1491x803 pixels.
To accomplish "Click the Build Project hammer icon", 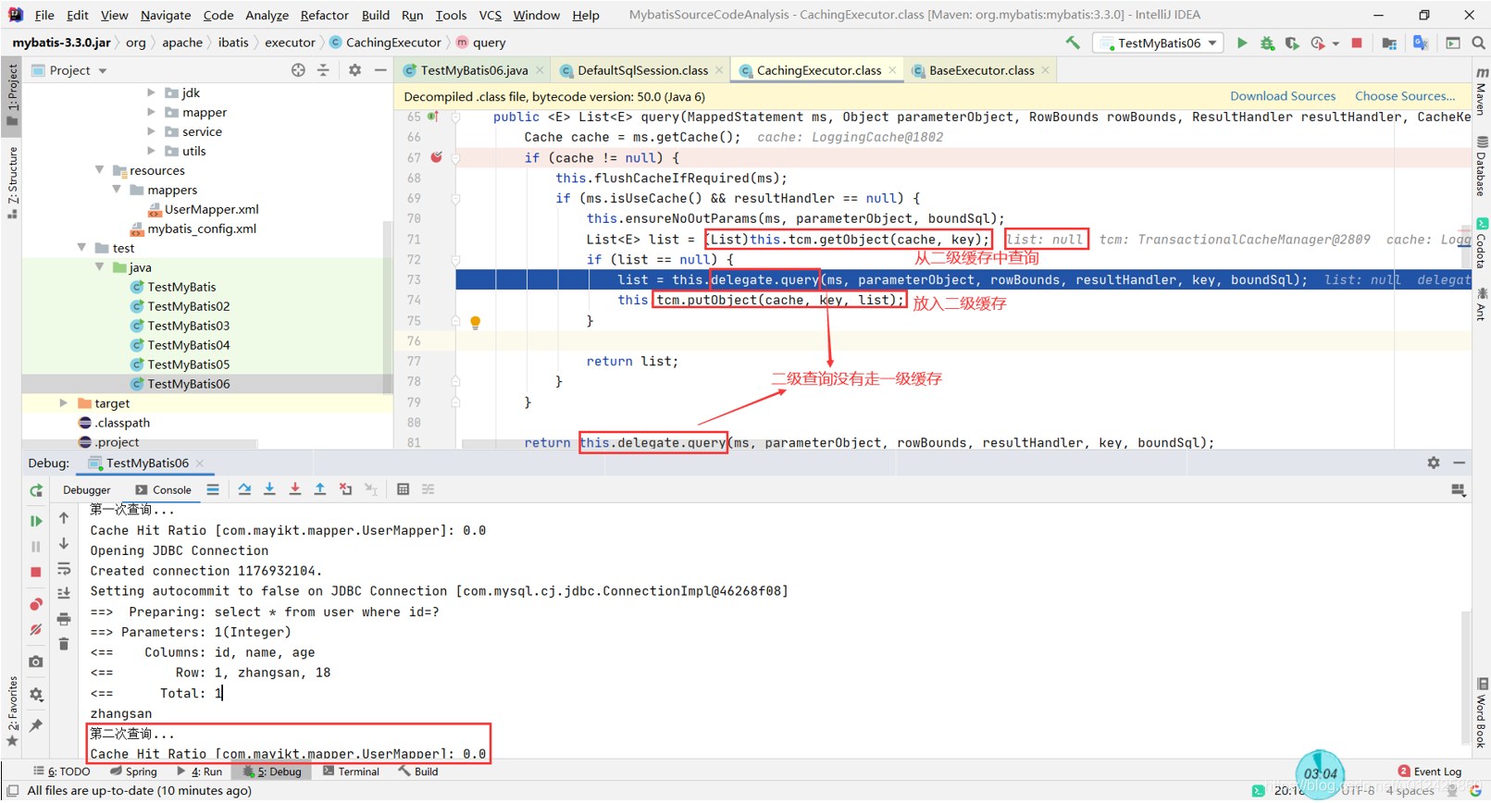I will click(1073, 43).
